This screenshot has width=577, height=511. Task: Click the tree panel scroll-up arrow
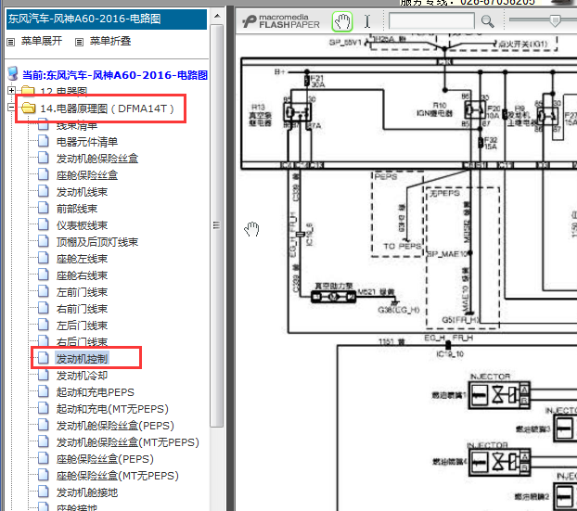pos(217,16)
